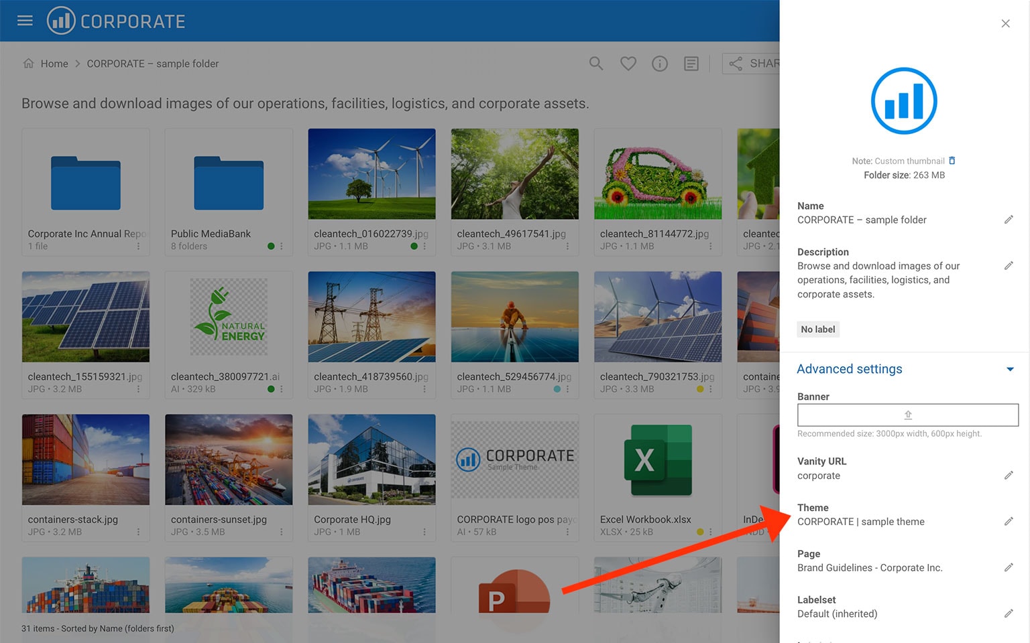1030x643 pixels.
Task: Click the No label chip
Action: (x=817, y=329)
